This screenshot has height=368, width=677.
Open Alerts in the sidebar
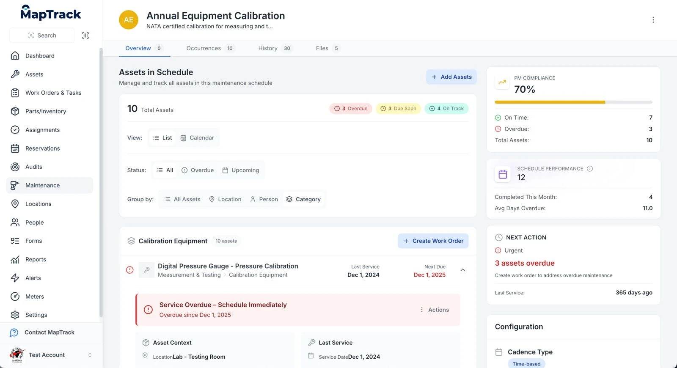(x=50, y=278)
